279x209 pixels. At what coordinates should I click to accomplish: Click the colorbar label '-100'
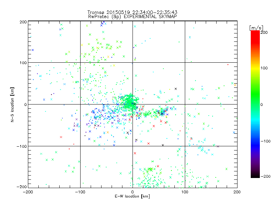[265, 141]
